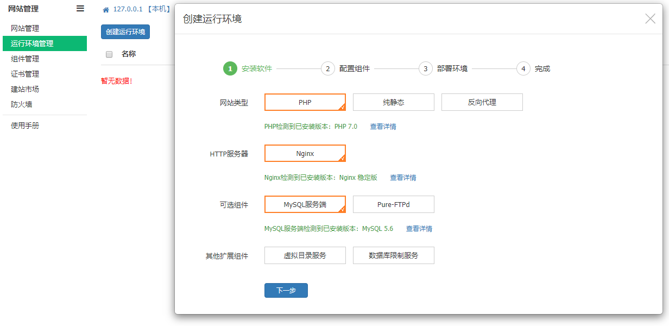Click step 3 circle 部署环境
669x326 pixels.
click(x=426, y=68)
